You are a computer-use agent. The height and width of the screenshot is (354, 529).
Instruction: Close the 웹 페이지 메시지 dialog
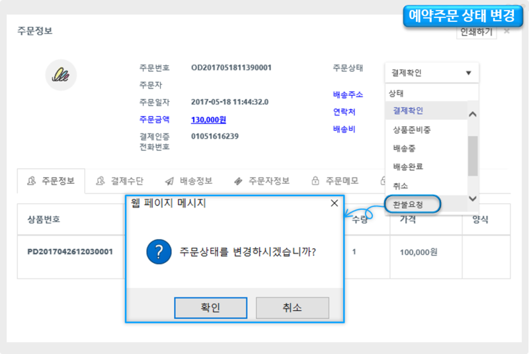[334, 204]
